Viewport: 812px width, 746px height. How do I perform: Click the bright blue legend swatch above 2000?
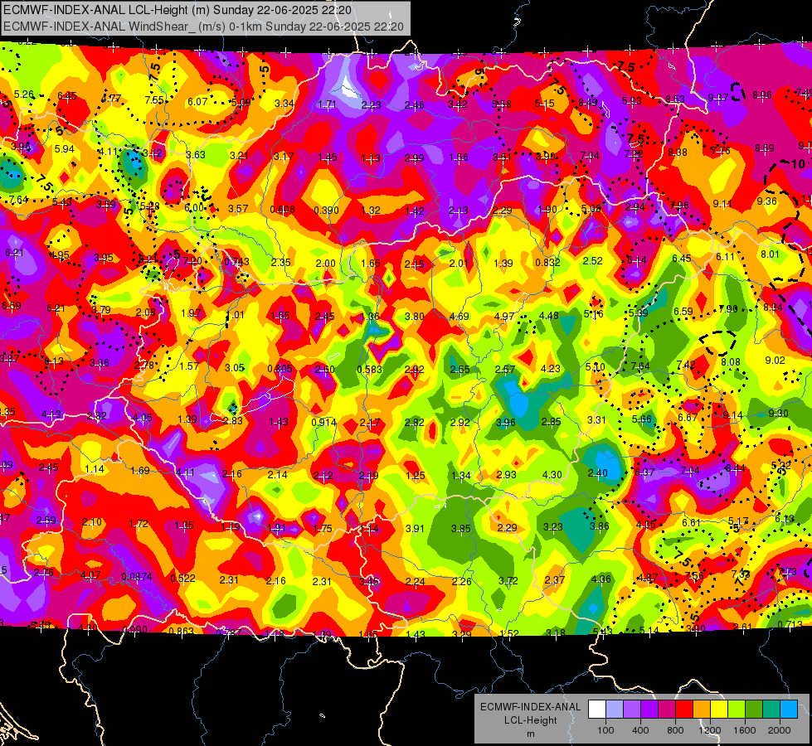(789, 710)
